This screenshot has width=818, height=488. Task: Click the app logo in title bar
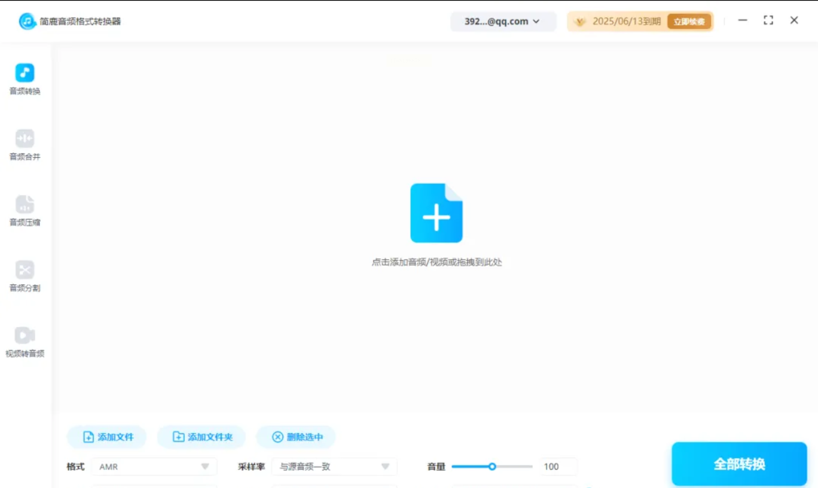click(27, 21)
